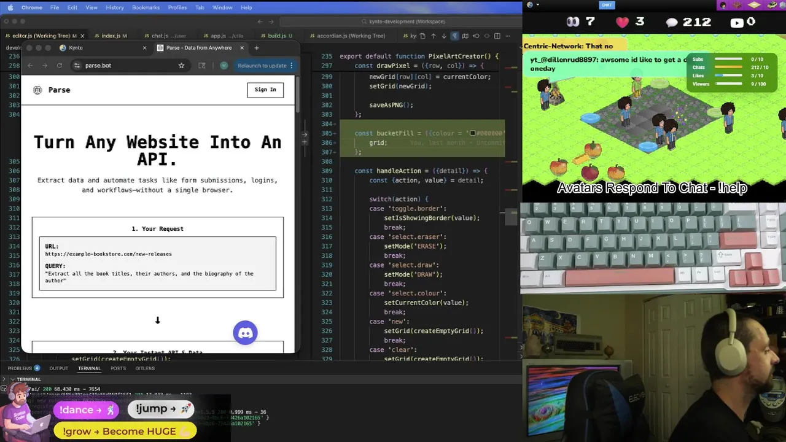The width and height of the screenshot is (786, 442).
Task: Click the open file icon in editor toolbar
Action: coord(422,36)
